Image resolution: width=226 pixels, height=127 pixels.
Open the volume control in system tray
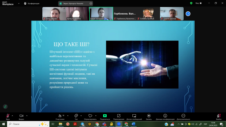193,124
